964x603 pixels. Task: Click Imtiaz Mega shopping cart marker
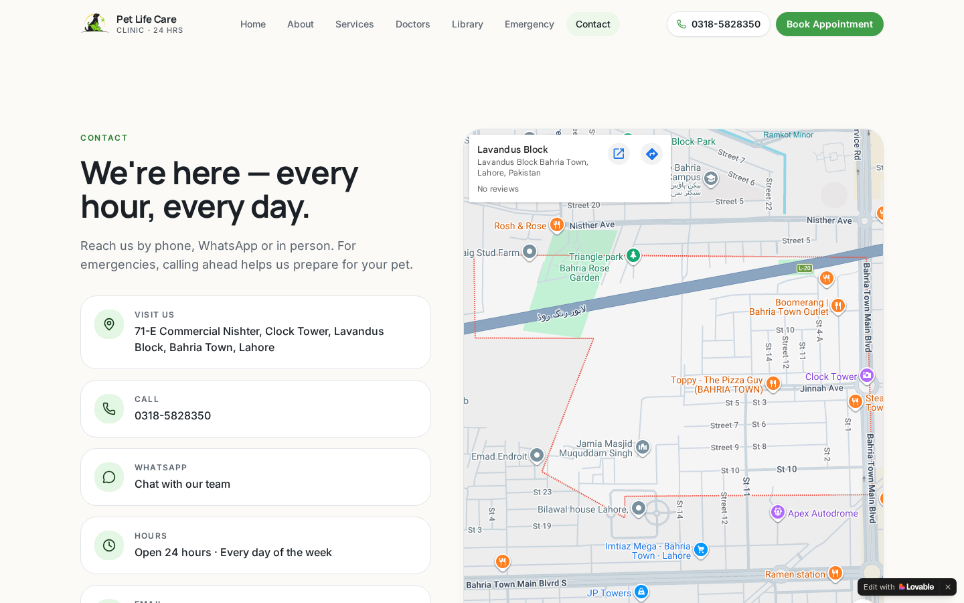pyautogui.click(x=700, y=550)
